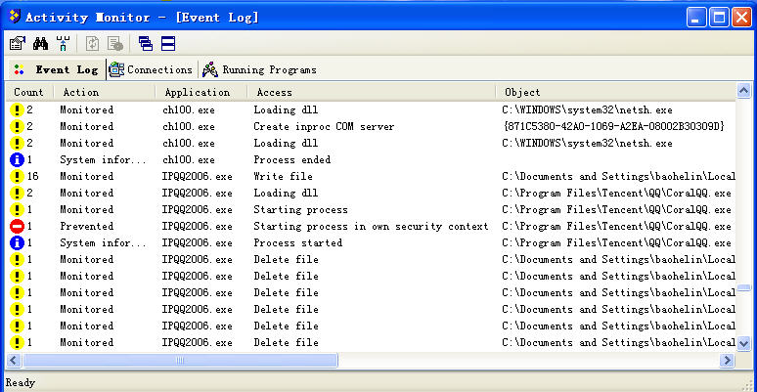Click the horizontal scrollbar left arrow
Image resolution: width=757 pixels, height=392 pixels.
13,360
